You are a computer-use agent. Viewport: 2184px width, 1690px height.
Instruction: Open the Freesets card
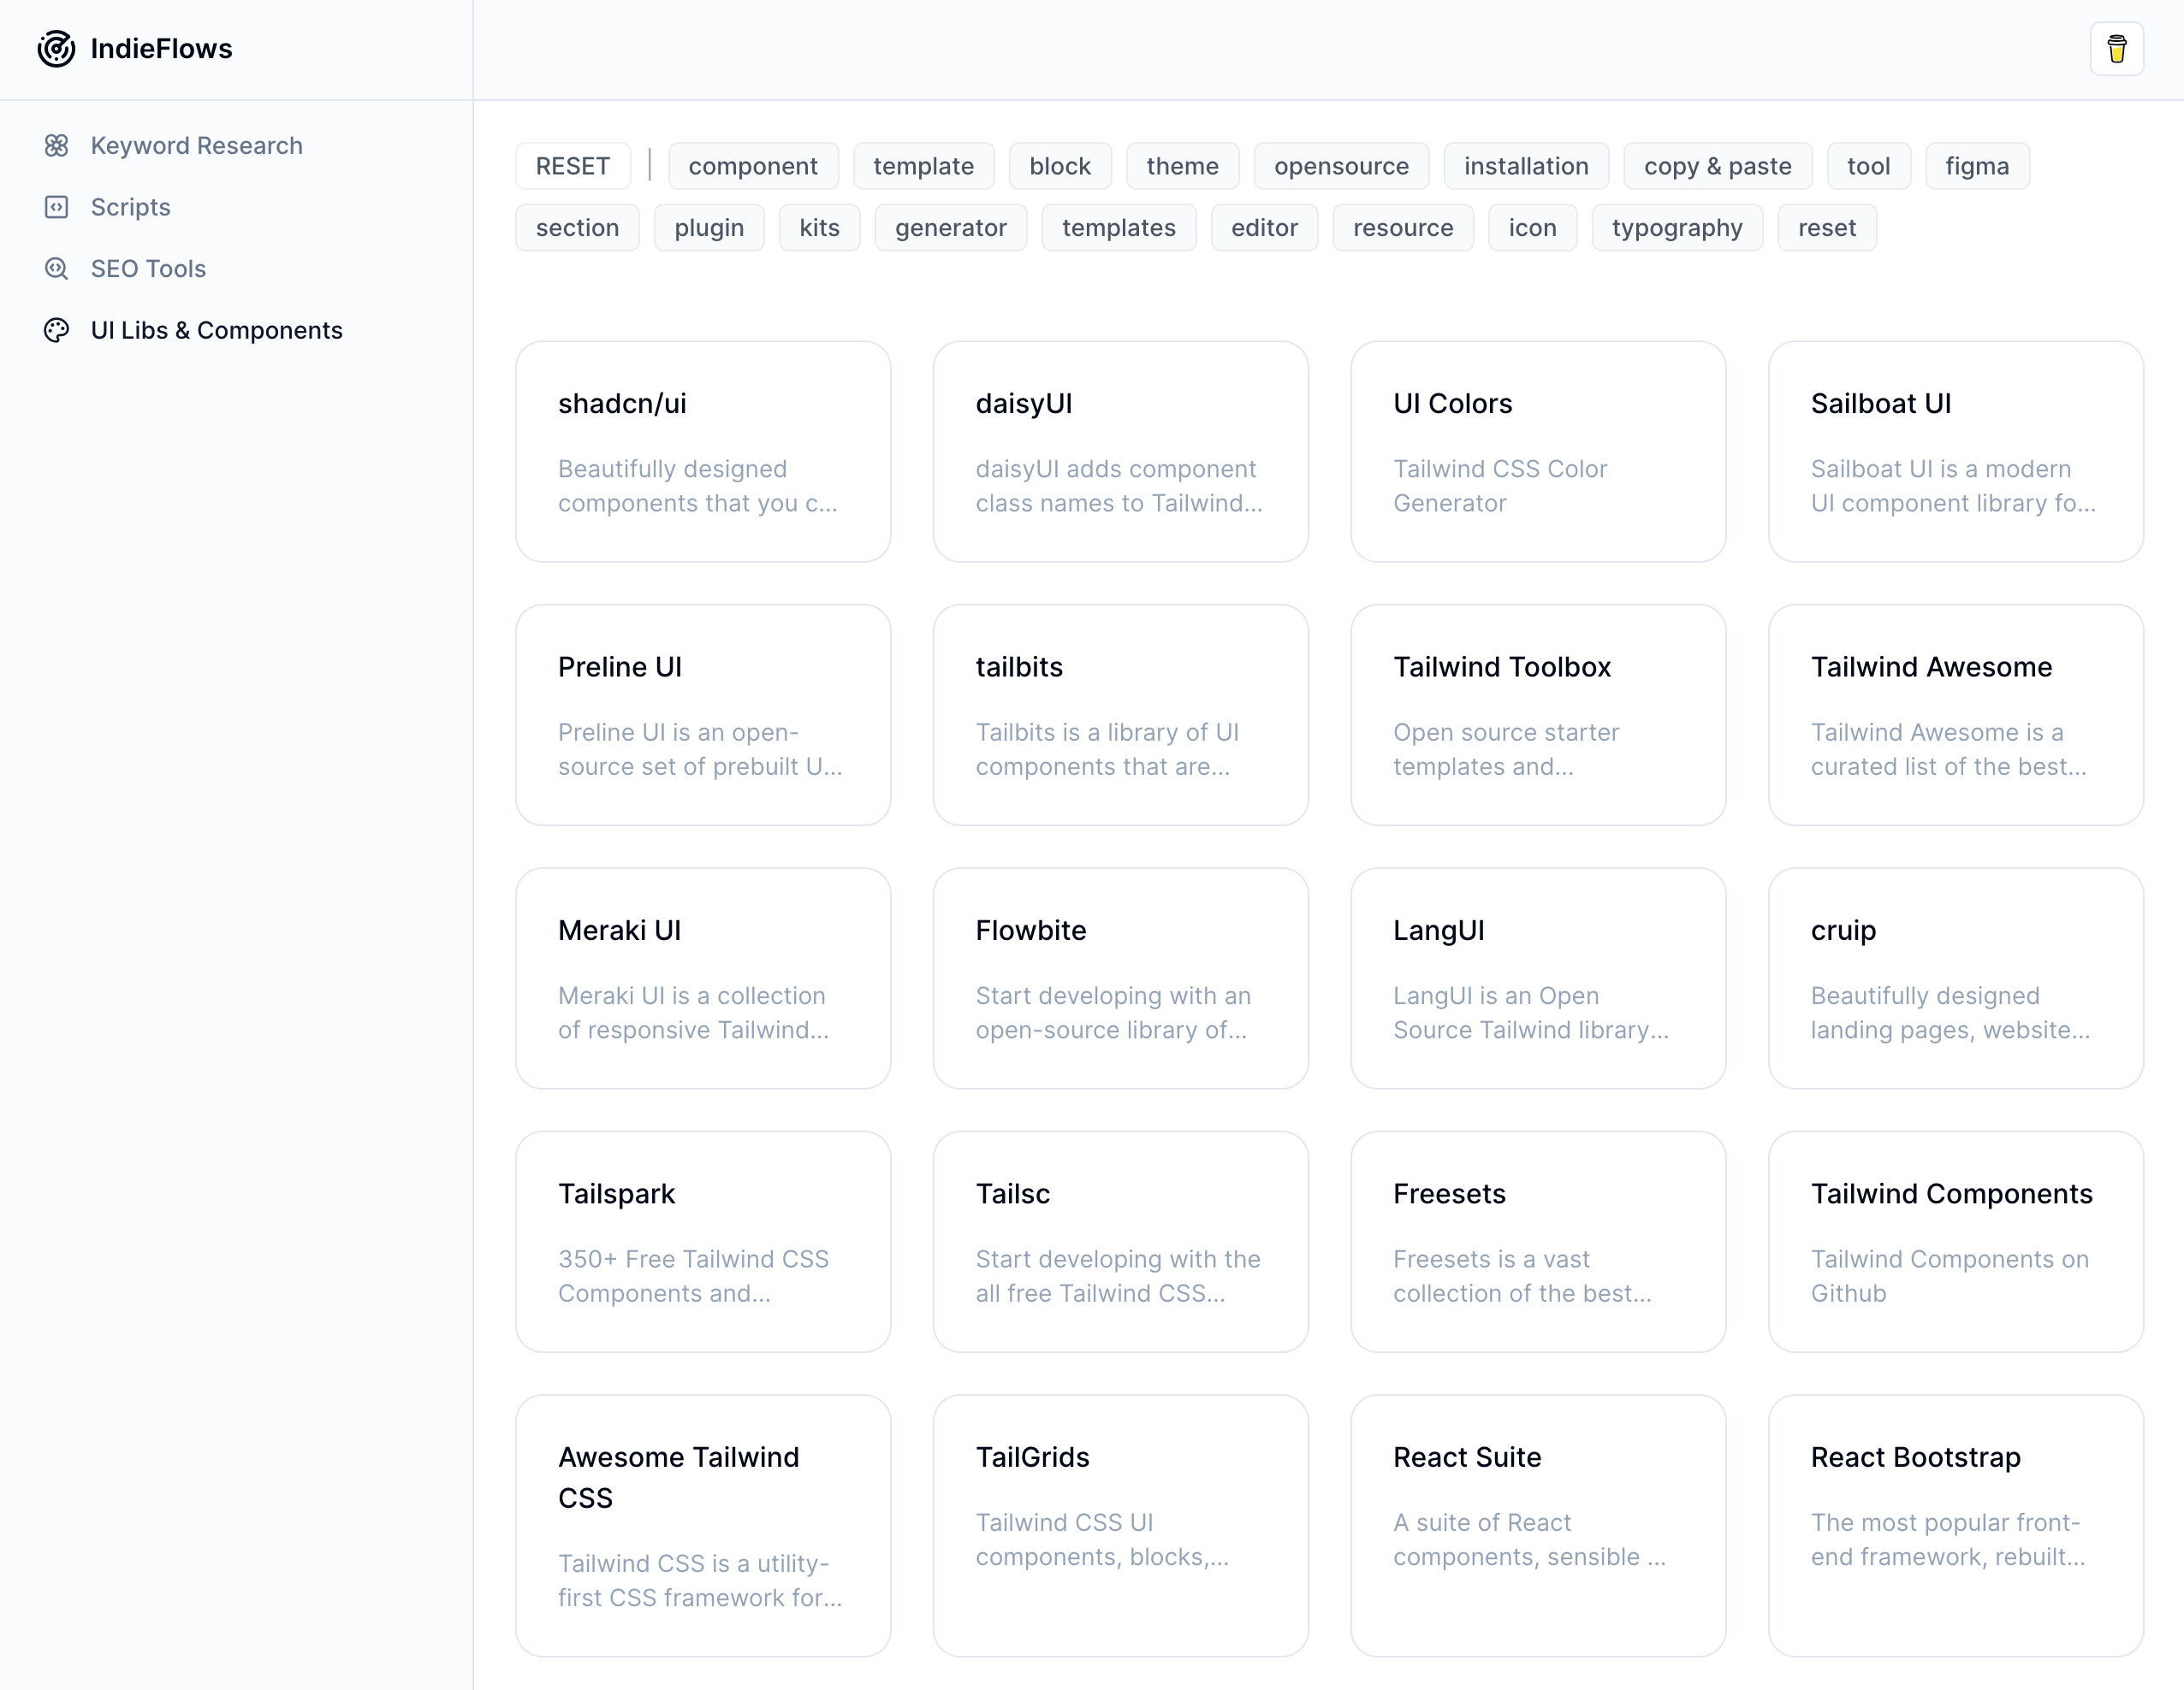click(1538, 1241)
